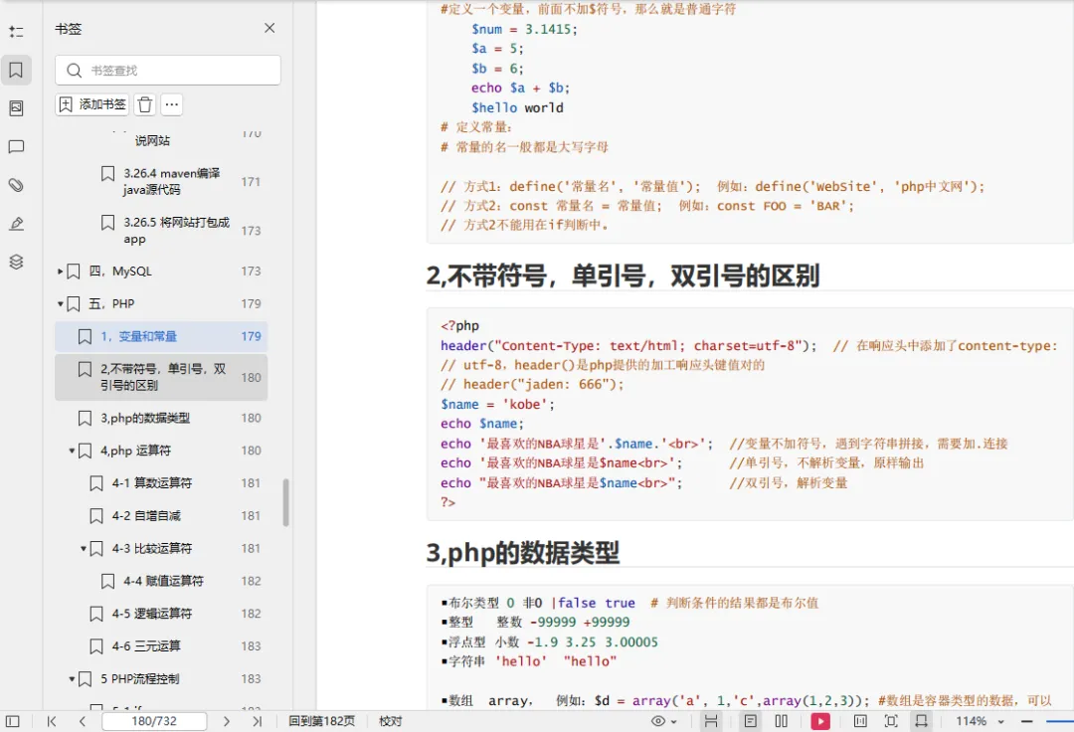Select bookmark 1, 变量和常量
This screenshot has width=1074, height=732.
[161, 336]
